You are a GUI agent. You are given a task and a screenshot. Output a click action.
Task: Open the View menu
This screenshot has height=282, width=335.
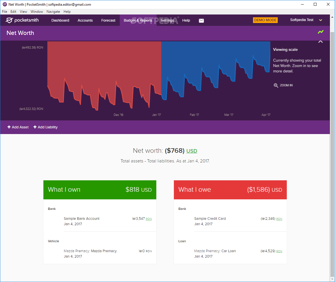23,12
